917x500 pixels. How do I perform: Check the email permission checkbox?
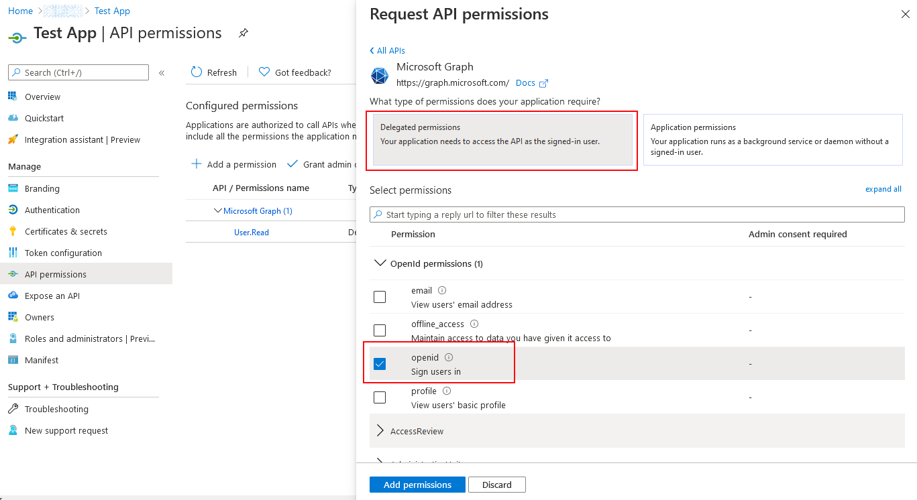click(380, 297)
